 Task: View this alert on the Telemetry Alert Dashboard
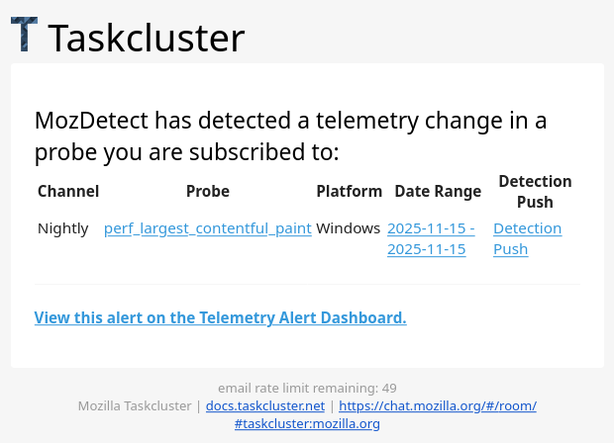point(220,317)
